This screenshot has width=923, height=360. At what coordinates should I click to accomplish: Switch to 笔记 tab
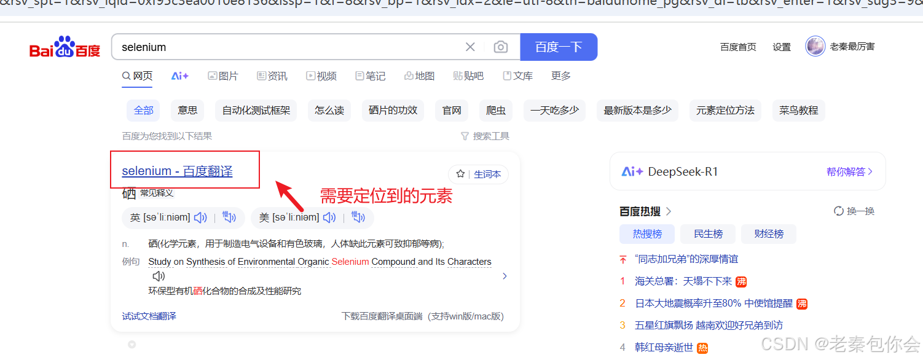tap(371, 76)
